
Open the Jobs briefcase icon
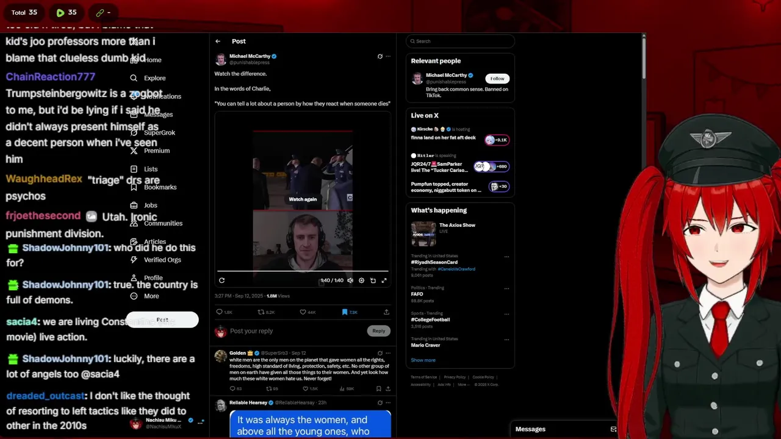click(134, 205)
